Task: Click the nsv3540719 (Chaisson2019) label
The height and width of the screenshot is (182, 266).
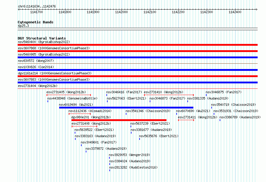Action: [234, 105]
